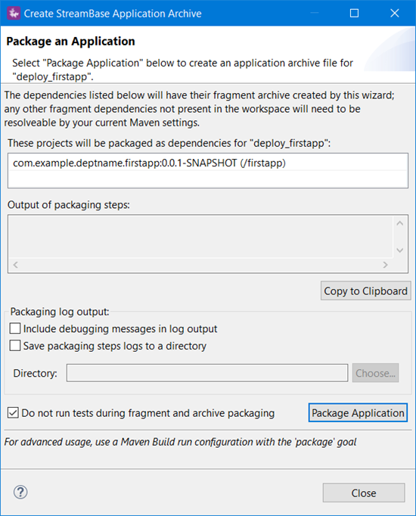Focus the Directory text field
Screen dimensions: 416x516
[207, 373]
